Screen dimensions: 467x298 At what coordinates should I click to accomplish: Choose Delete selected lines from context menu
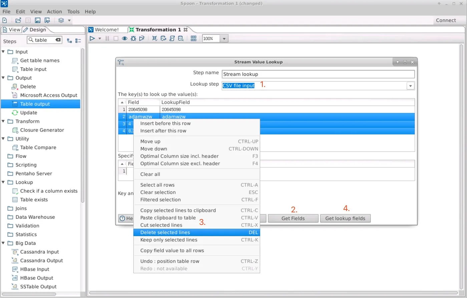(x=196, y=233)
